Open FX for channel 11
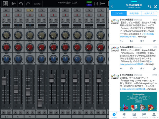The image size is (159, 119). (x=6, y=10)
